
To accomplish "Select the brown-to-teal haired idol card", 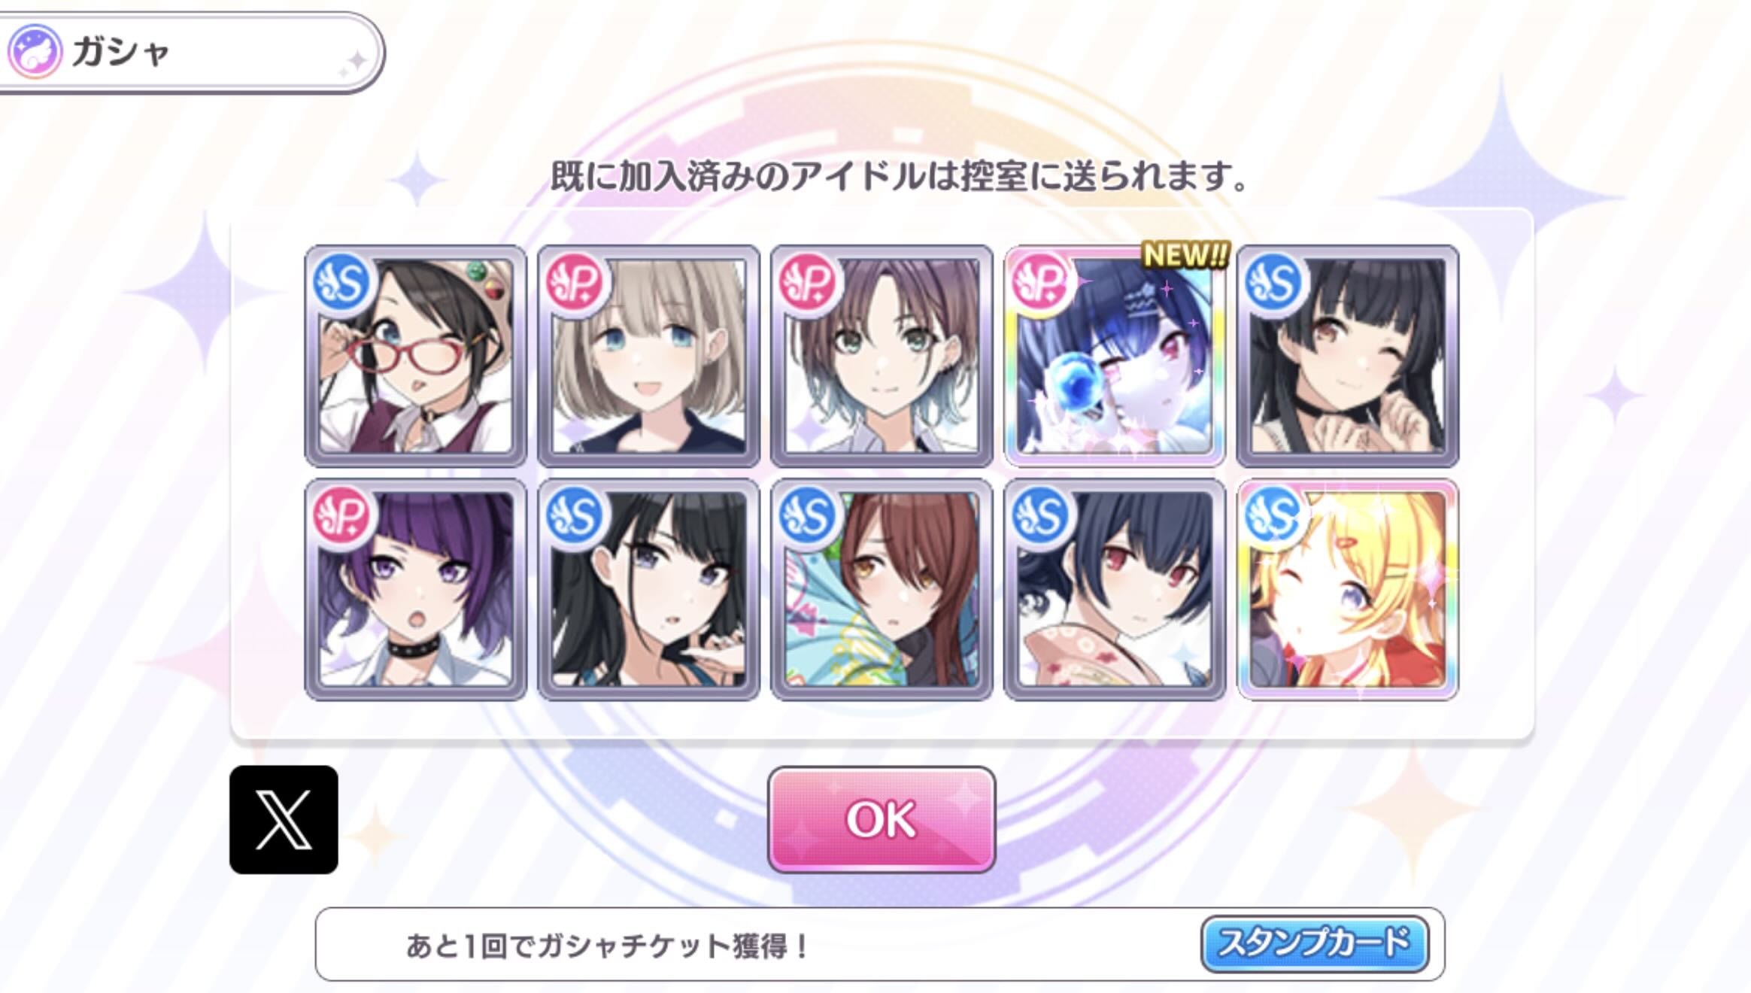I will (x=882, y=356).
